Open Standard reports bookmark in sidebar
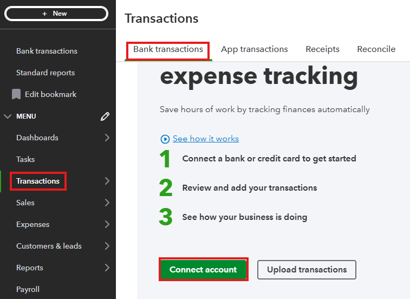410x299 pixels. (45, 73)
